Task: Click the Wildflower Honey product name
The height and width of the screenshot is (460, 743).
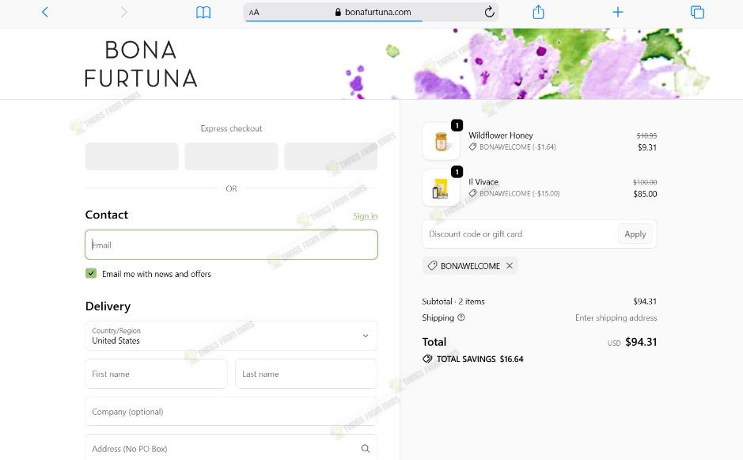Action: (x=501, y=135)
